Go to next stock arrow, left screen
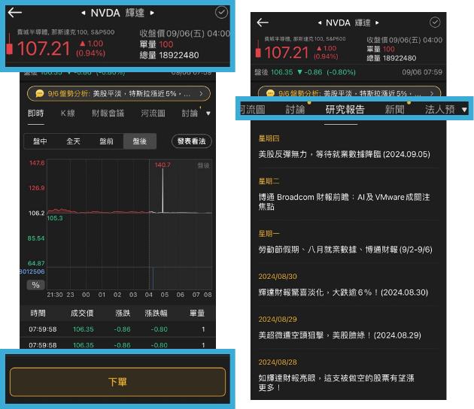 click(152, 13)
